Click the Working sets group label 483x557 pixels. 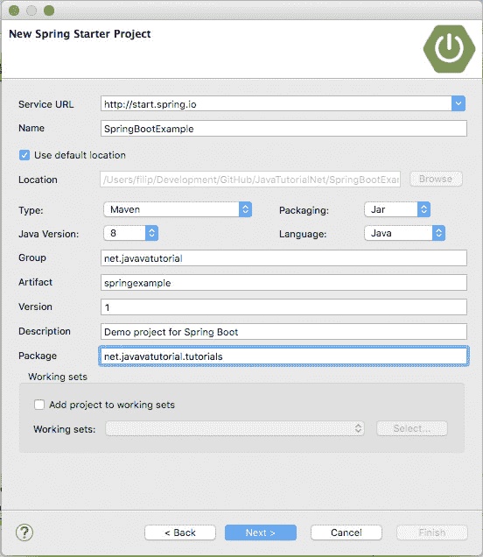pos(58,377)
